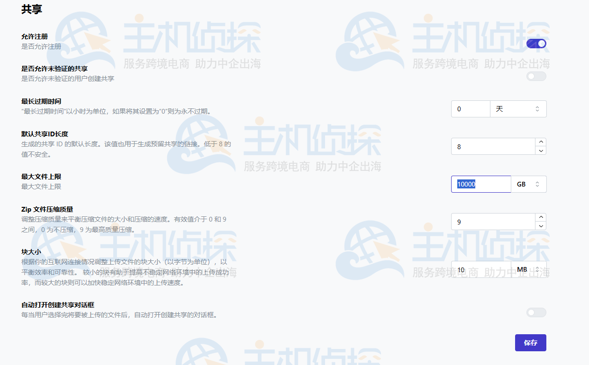The width and height of the screenshot is (589, 365).
Task: Increase Zip 文件压缩质量 with up arrow
Action: pyautogui.click(x=541, y=217)
